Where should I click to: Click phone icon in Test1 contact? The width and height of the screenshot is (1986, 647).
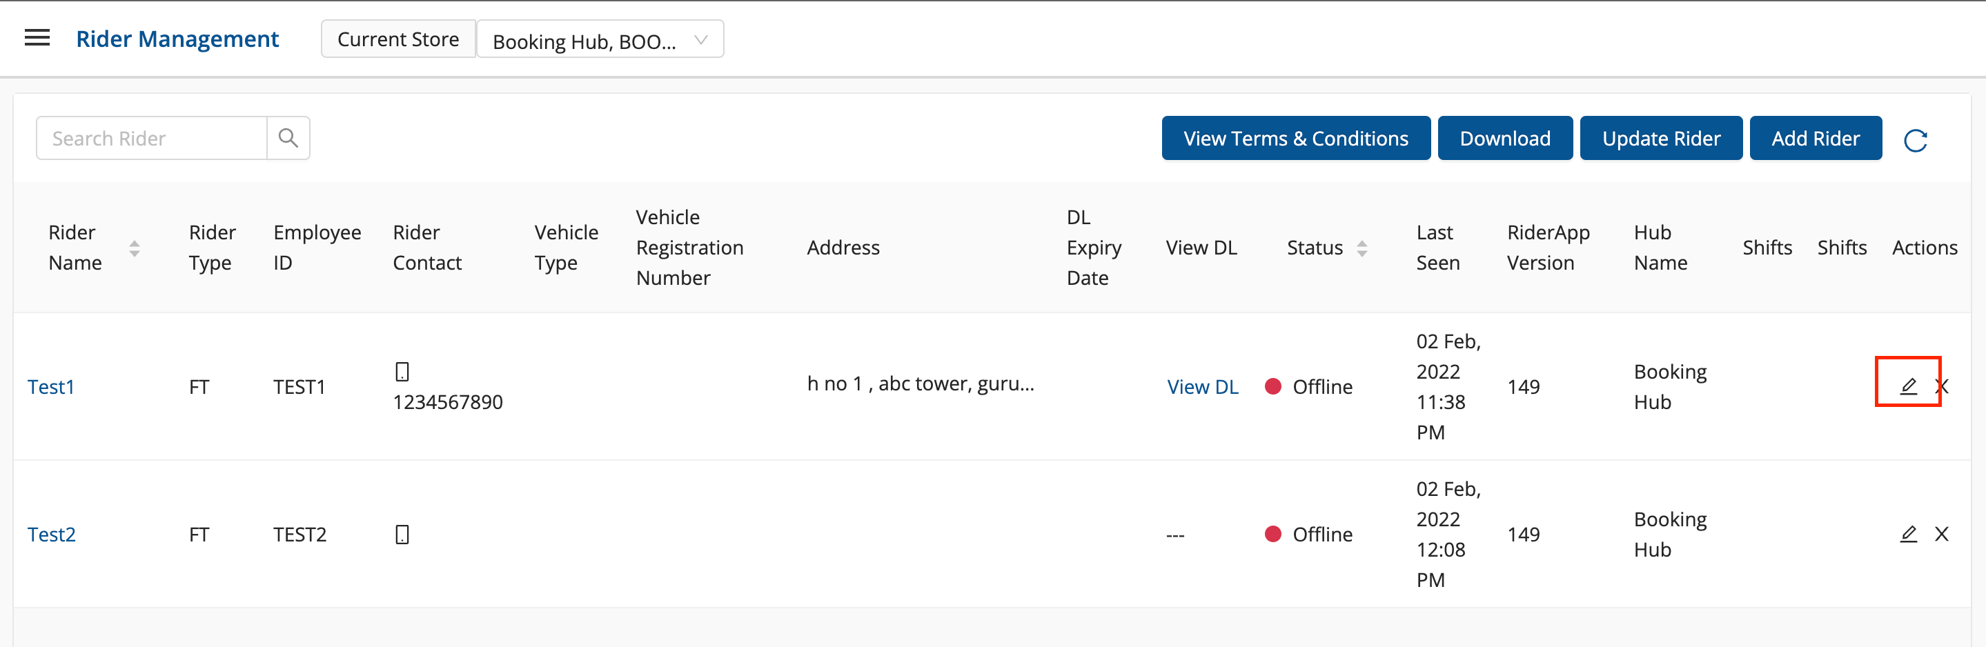coord(402,371)
